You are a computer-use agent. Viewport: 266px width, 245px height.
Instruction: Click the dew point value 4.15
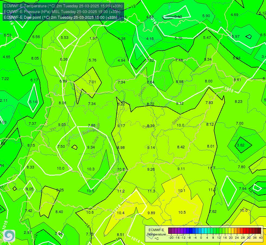pyautogui.click(x=150, y=39)
